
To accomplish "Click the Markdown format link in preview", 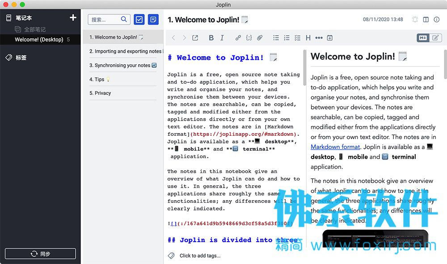I will pyautogui.click(x=335, y=147).
